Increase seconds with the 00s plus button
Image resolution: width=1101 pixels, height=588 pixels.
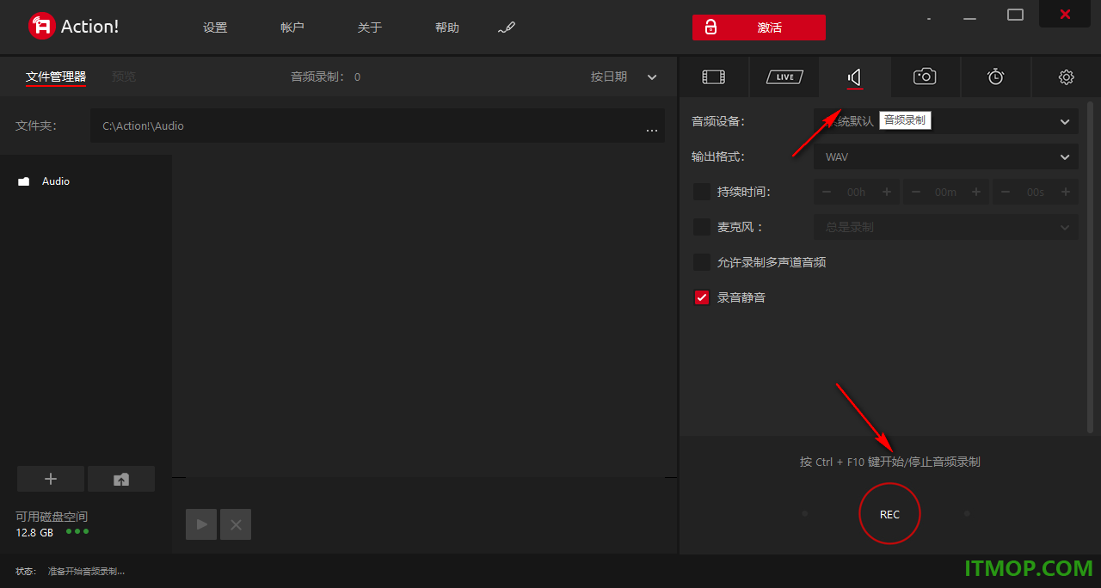coord(1066,192)
